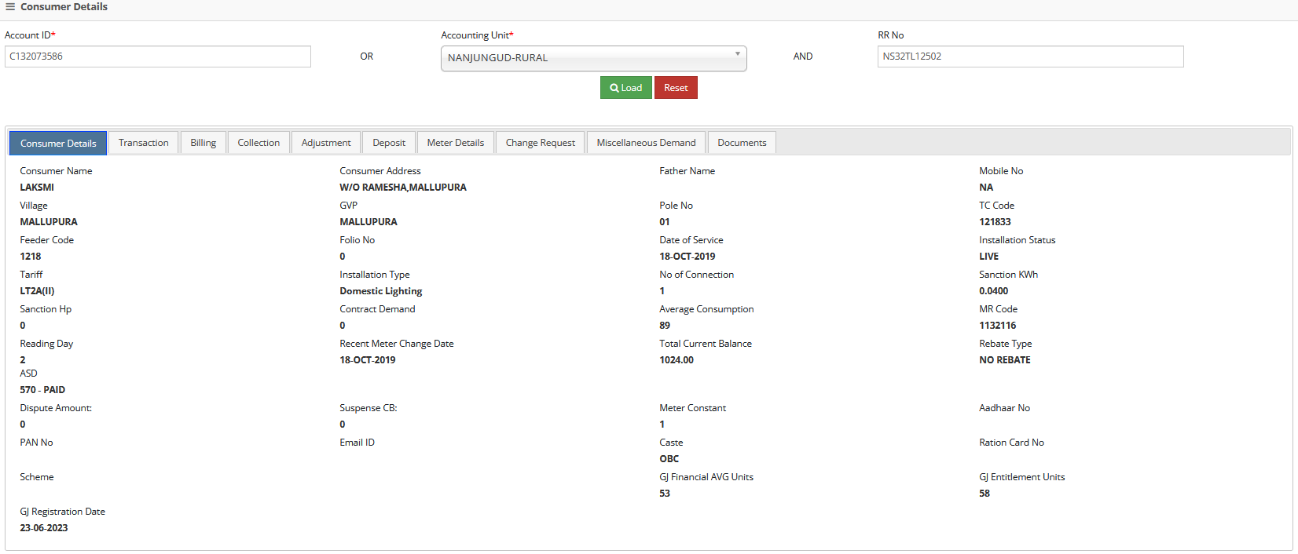1298x554 pixels.
Task: Go to the Adjustment tab
Action: tap(326, 143)
